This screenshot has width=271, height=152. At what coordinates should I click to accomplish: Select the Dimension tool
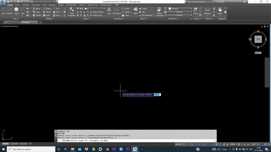(116, 11)
